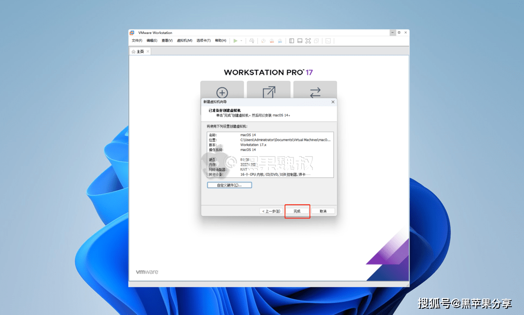524x315 pixels.
Task: Close the VMware Workstation window
Action: pos(406,33)
